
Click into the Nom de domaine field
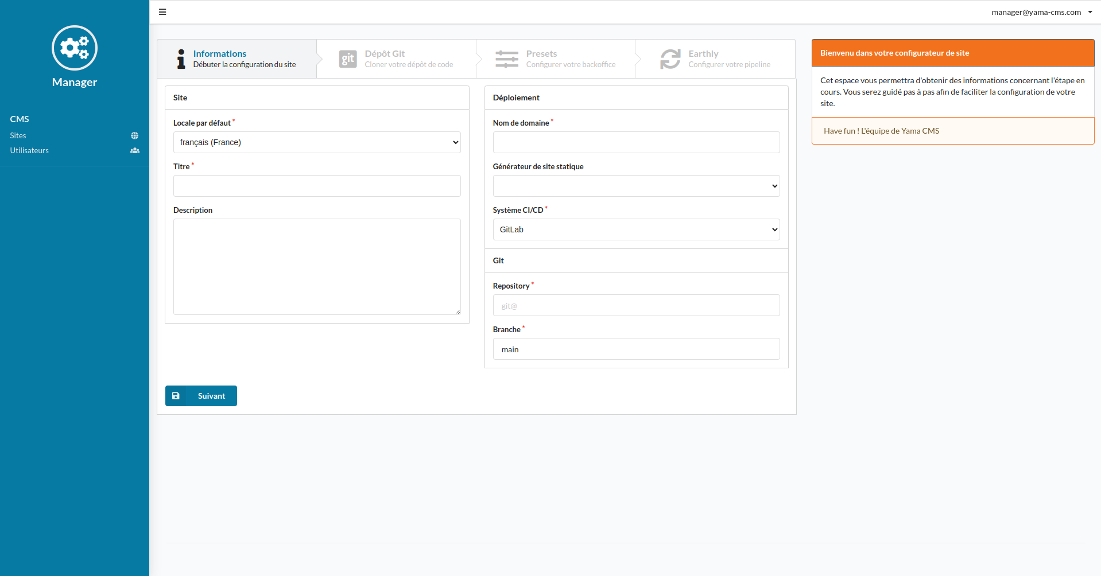tap(636, 142)
